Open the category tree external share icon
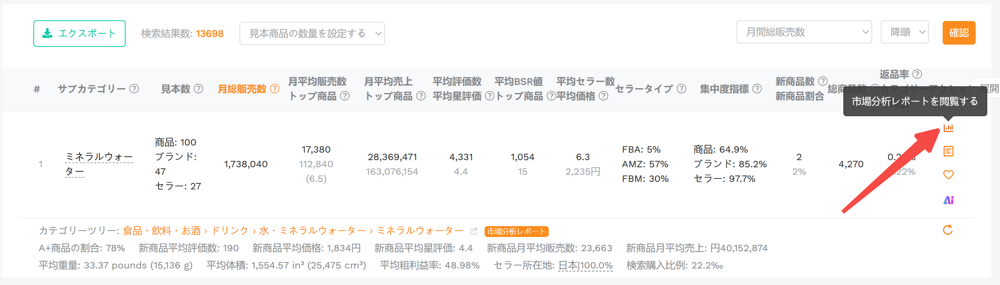Image resolution: width=1000 pixels, height=285 pixels. pyautogui.click(x=474, y=231)
